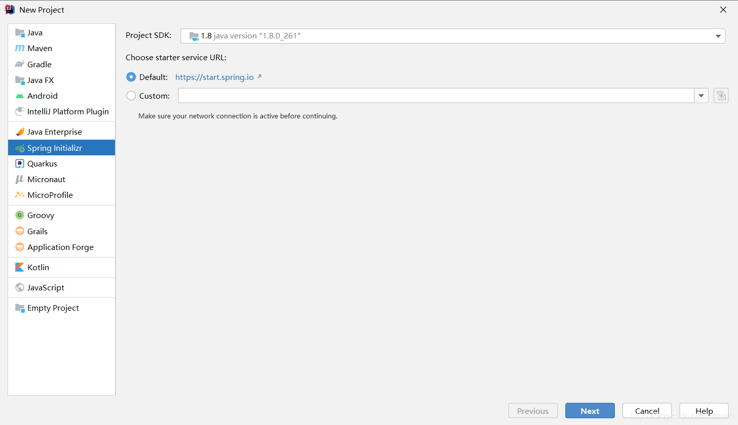Click the 'New Project' window title
The height and width of the screenshot is (425, 738).
(x=42, y=10)
